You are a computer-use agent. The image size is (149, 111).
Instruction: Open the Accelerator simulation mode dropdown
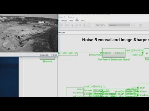[119, 25]
